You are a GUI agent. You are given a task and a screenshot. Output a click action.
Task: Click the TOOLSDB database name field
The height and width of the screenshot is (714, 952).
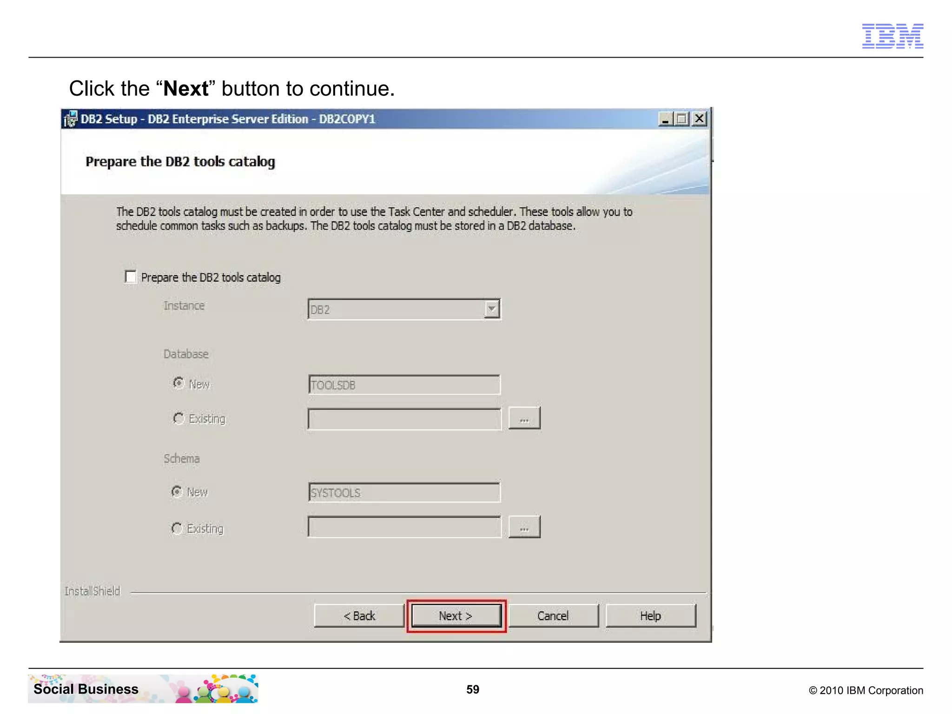point(404,385)
